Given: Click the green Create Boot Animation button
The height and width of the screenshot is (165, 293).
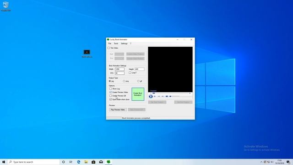Looking at the screenshot, I should (x=138, y=94).
